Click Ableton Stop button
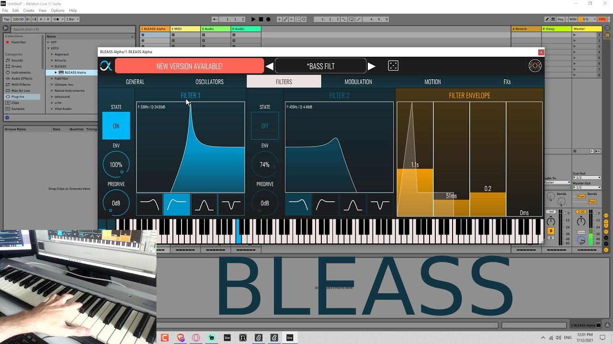 [261, 19]
